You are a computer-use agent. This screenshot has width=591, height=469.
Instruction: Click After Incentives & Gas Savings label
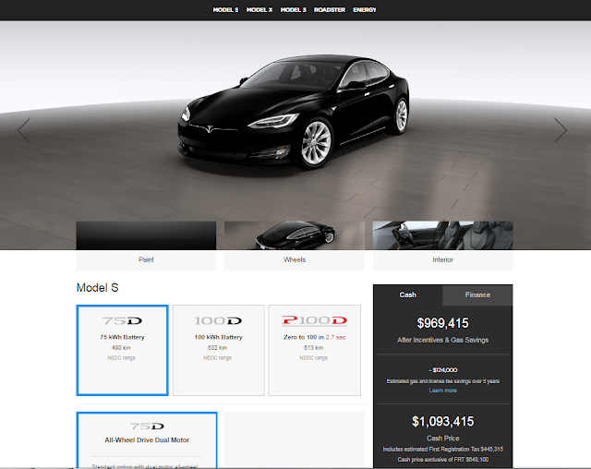pos(443,340)
